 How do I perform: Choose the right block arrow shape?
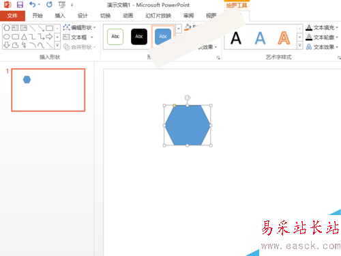point(49,36)
